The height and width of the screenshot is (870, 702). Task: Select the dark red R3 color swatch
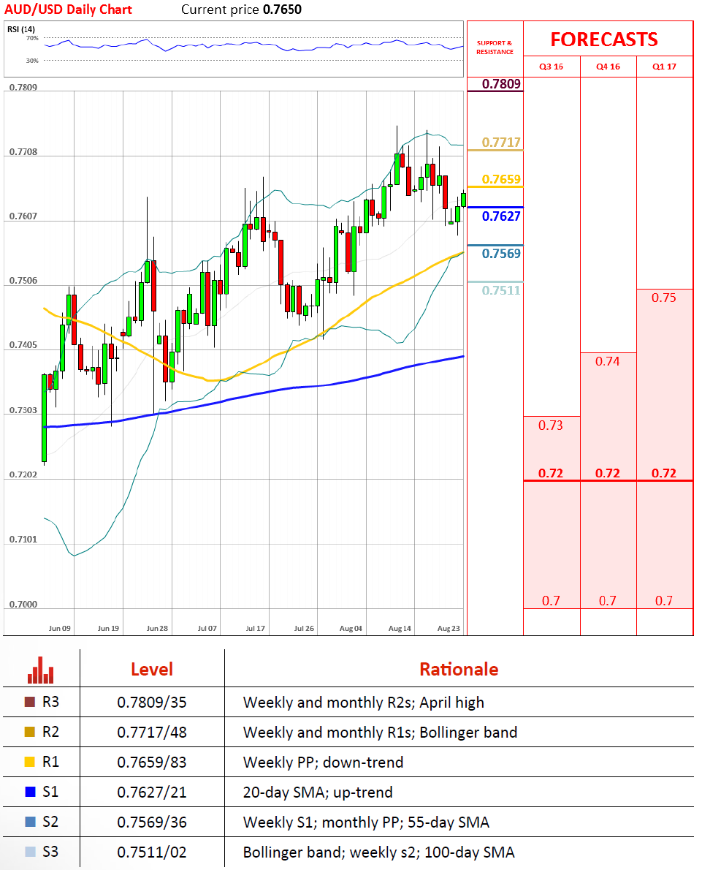(30, 703)
